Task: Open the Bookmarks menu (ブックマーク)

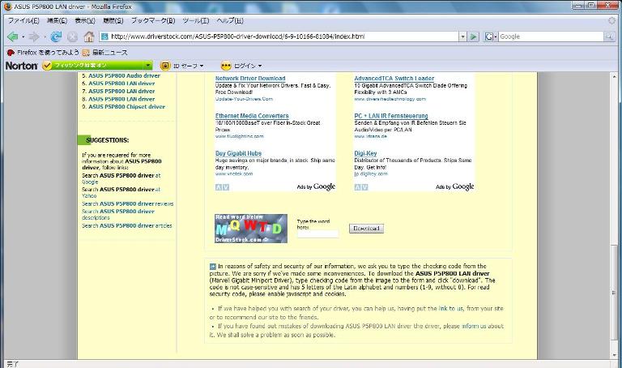Action: point(153,20)
